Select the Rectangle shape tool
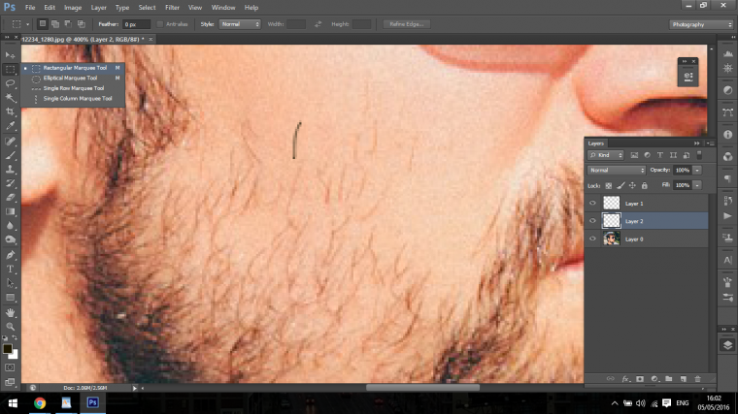The image size is (738, 414). 10,298
